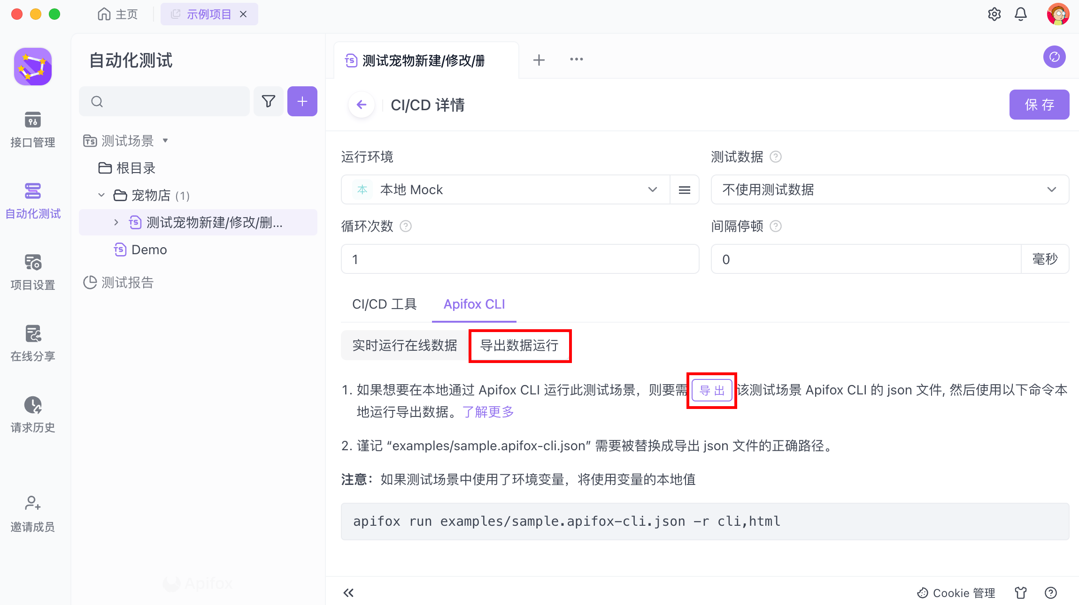Click the back arrow beside CI/CD 详情
This screenshot has height=605, width=1079.
pos(361,105)
